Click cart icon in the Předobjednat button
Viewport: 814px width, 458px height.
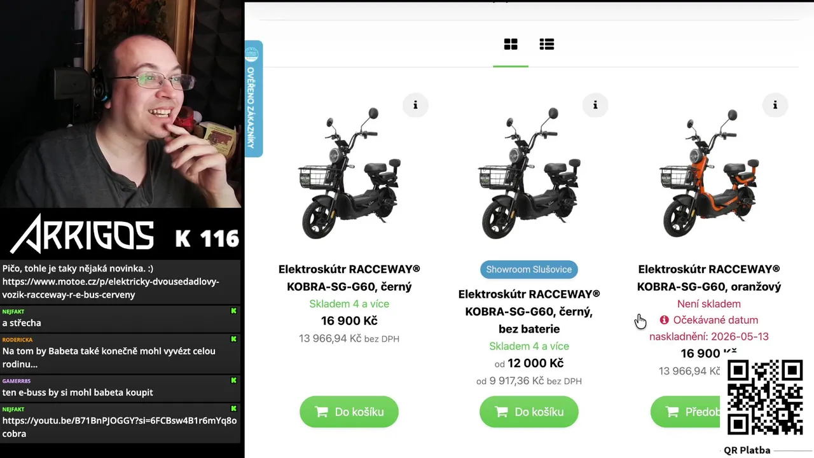(x=672, y=412)
